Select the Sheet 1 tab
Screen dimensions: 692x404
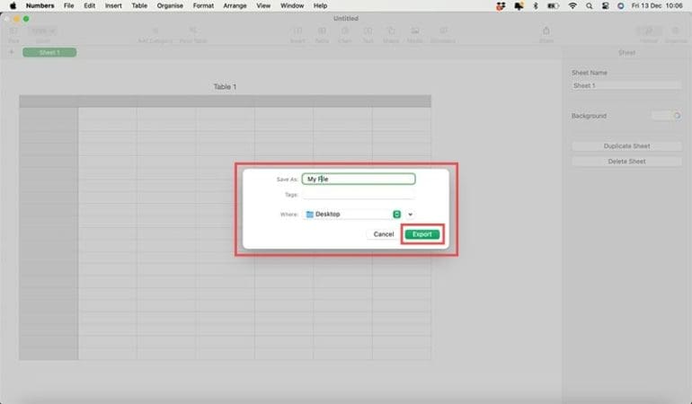click(49, 52)
